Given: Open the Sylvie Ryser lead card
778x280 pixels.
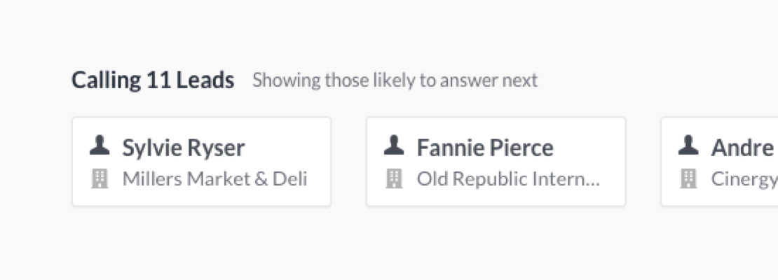Looking at the screenshot, I should (201, 162).
